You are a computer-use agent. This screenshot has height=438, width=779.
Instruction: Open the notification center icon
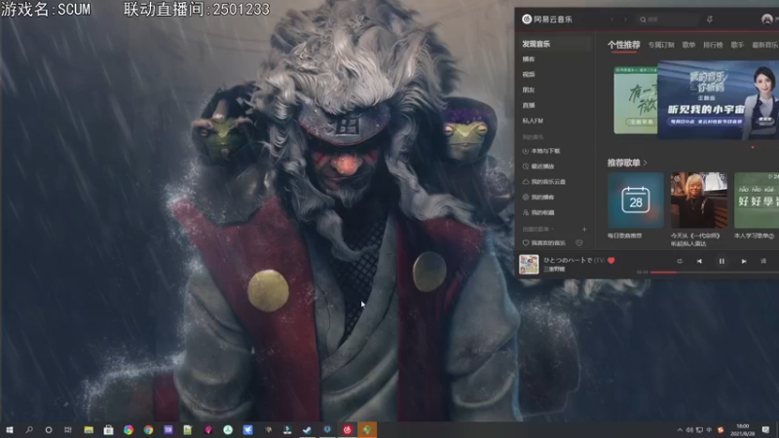pos(765,429)
